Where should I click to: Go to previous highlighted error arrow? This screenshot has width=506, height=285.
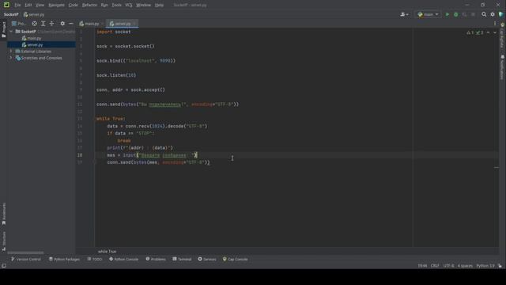point(488,32)
